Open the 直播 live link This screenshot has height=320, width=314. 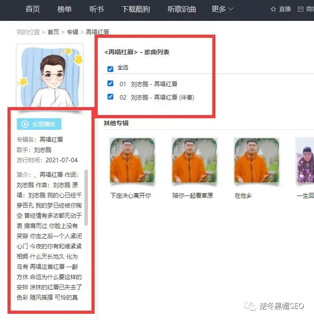(x=285, y=9)
